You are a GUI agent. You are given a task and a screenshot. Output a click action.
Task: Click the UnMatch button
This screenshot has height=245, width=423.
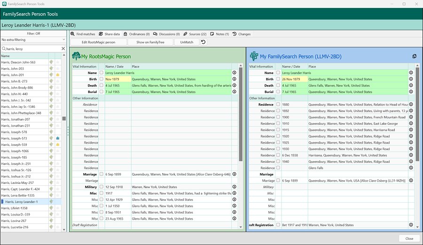[187, 42]
